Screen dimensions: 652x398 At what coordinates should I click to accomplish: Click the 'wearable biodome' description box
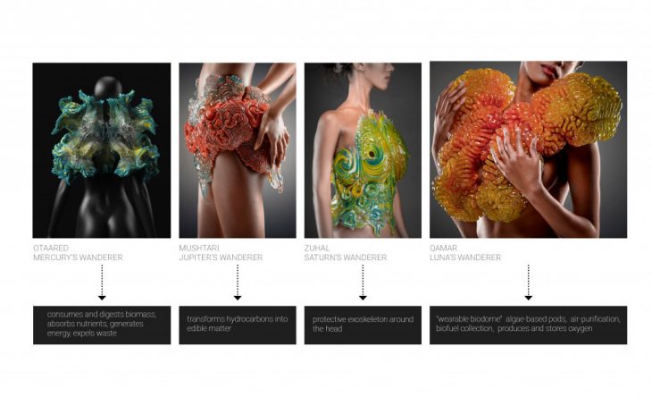click(528, 326)
